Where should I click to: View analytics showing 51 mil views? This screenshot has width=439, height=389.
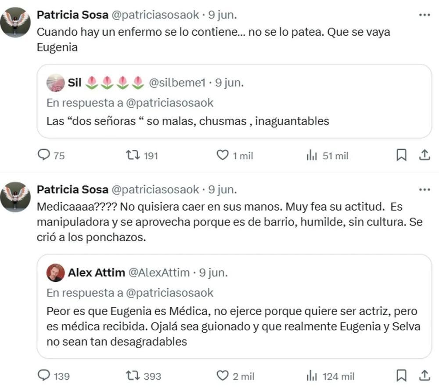tap(312, 155)
